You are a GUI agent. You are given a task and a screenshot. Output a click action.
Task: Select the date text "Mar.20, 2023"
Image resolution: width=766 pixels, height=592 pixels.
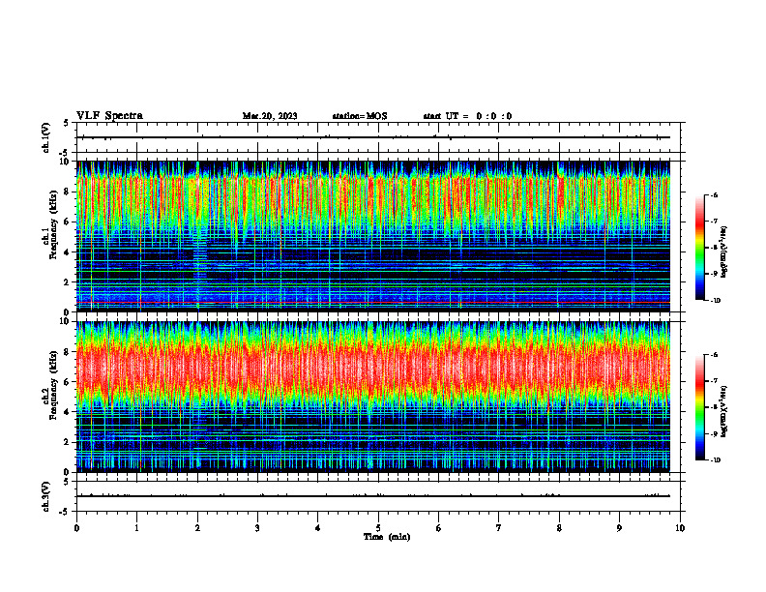click(270, 116)
